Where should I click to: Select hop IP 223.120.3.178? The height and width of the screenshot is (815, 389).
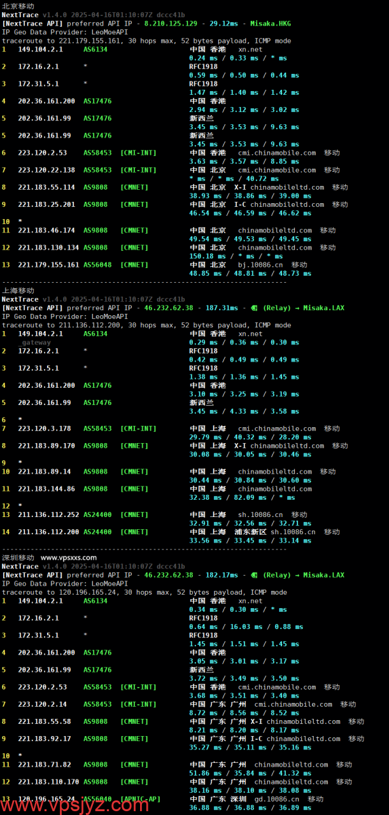coord(45,429)
